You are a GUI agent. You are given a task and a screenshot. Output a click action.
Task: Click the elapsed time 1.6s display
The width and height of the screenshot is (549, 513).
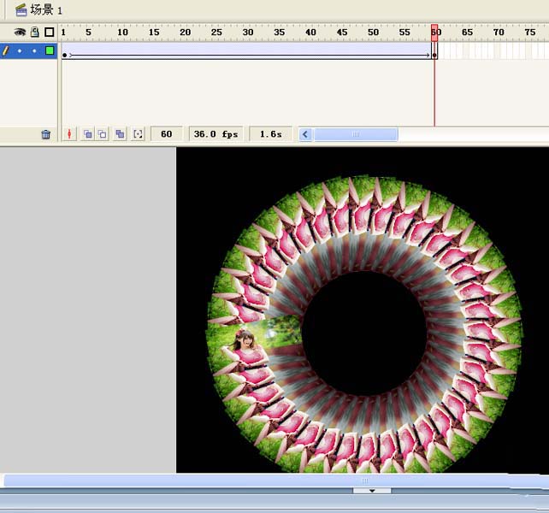[x=270, y=134]
